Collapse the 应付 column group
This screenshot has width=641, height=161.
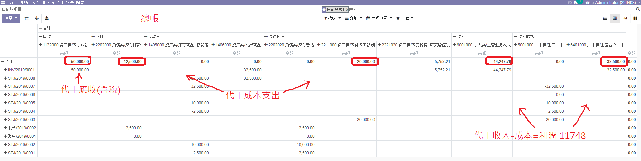click(97, 37)
